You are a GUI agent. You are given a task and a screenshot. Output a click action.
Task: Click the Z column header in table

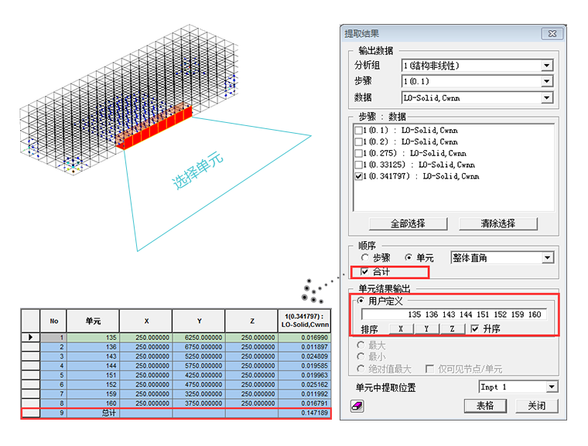pyautogui.click(x=251, y=322)
